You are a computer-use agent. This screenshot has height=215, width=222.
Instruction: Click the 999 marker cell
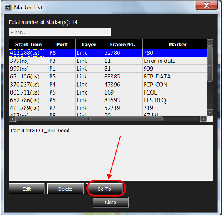pos(175,69)
